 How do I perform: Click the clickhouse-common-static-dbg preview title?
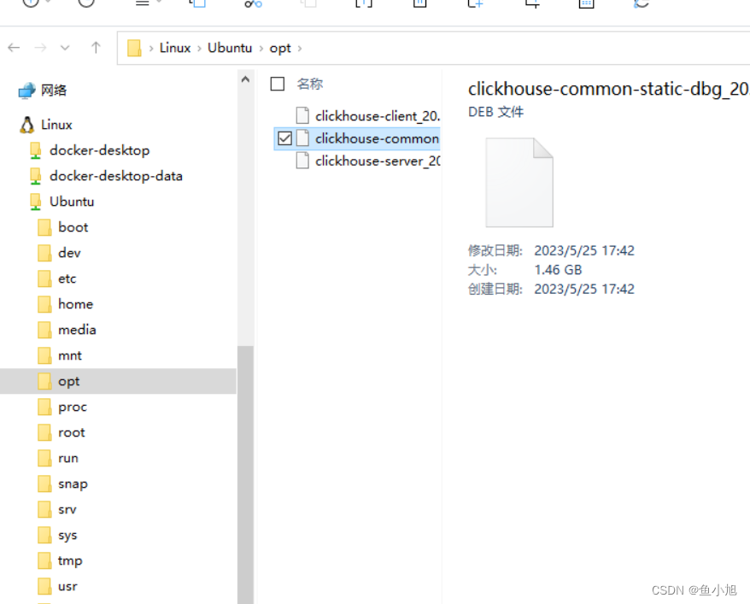click(608, 89)
